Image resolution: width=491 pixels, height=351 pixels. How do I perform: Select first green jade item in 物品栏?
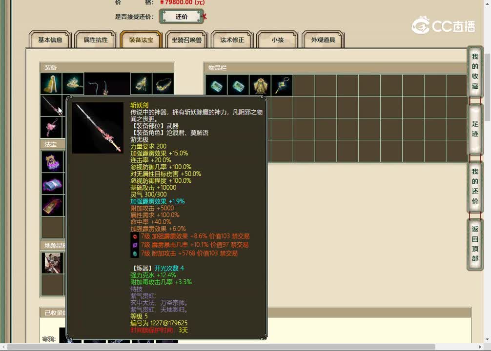click(x=216, y=85)
